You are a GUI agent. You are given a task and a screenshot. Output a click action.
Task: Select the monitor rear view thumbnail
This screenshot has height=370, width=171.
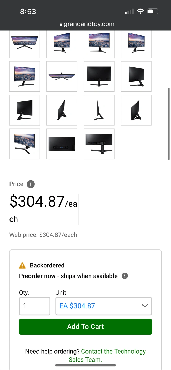click(x=99, y=76)
